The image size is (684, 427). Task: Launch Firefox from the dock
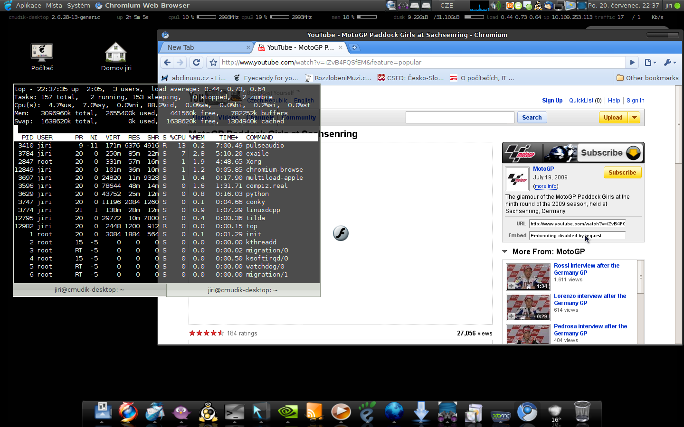point(128,412)
